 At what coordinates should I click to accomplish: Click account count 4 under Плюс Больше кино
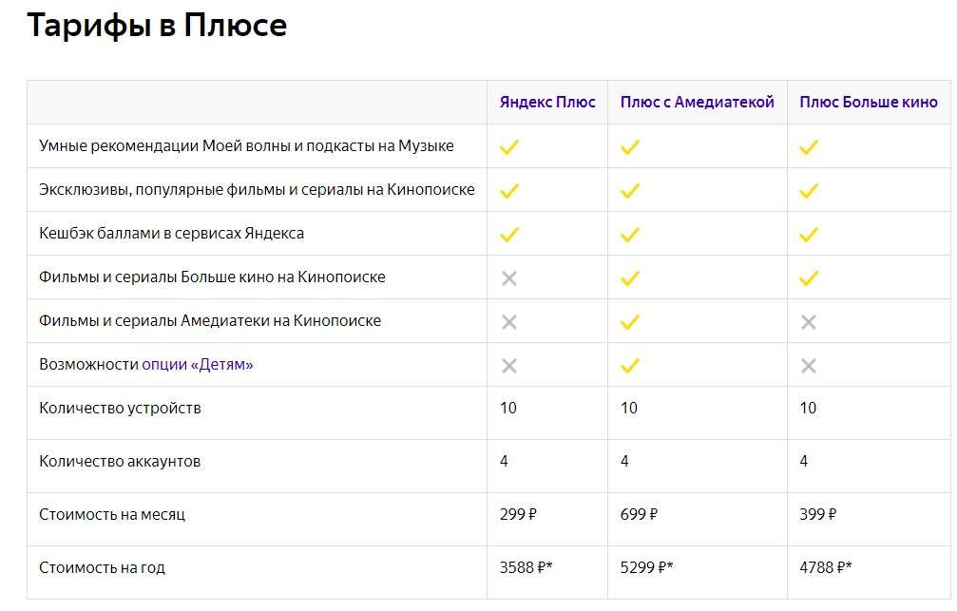[x=804, y=461]
